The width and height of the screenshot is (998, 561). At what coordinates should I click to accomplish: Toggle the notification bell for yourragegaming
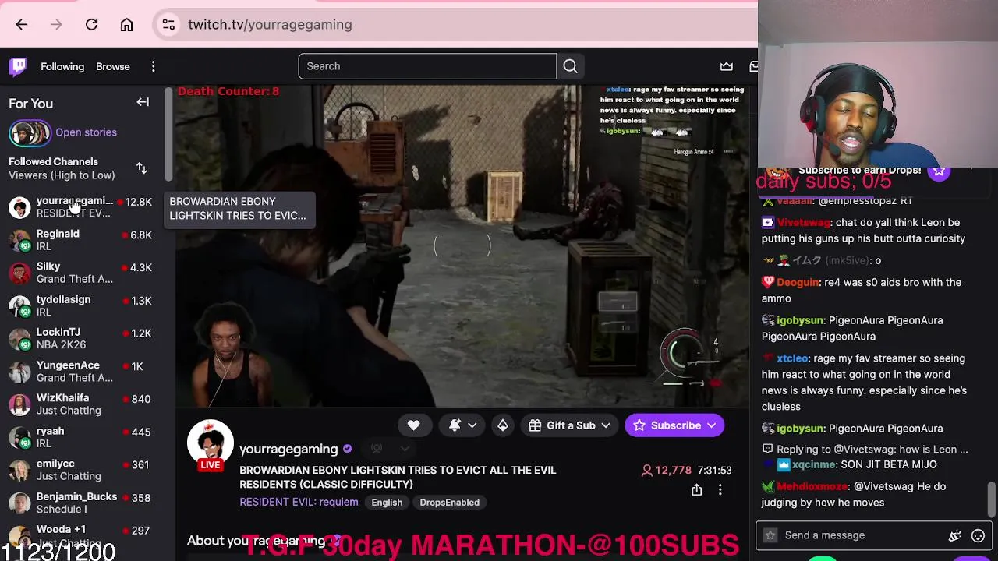[455, 425]
